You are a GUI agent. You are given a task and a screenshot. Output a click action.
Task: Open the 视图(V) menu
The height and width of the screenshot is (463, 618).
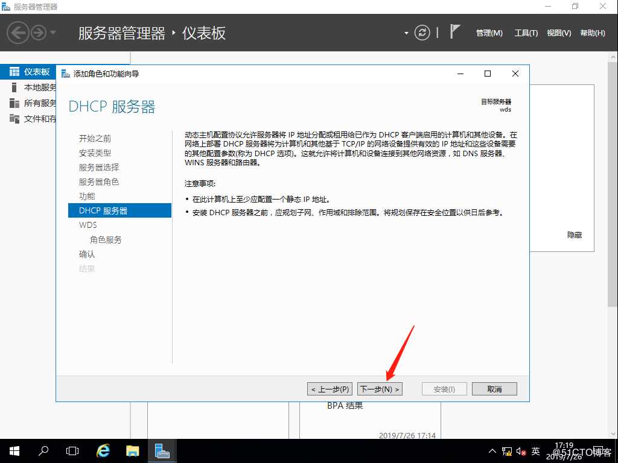(x=559, y=33)
